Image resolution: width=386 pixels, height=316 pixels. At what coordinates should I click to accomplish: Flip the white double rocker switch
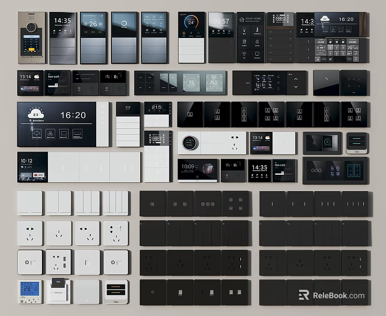pyautogui.click(x=59, y=203)
